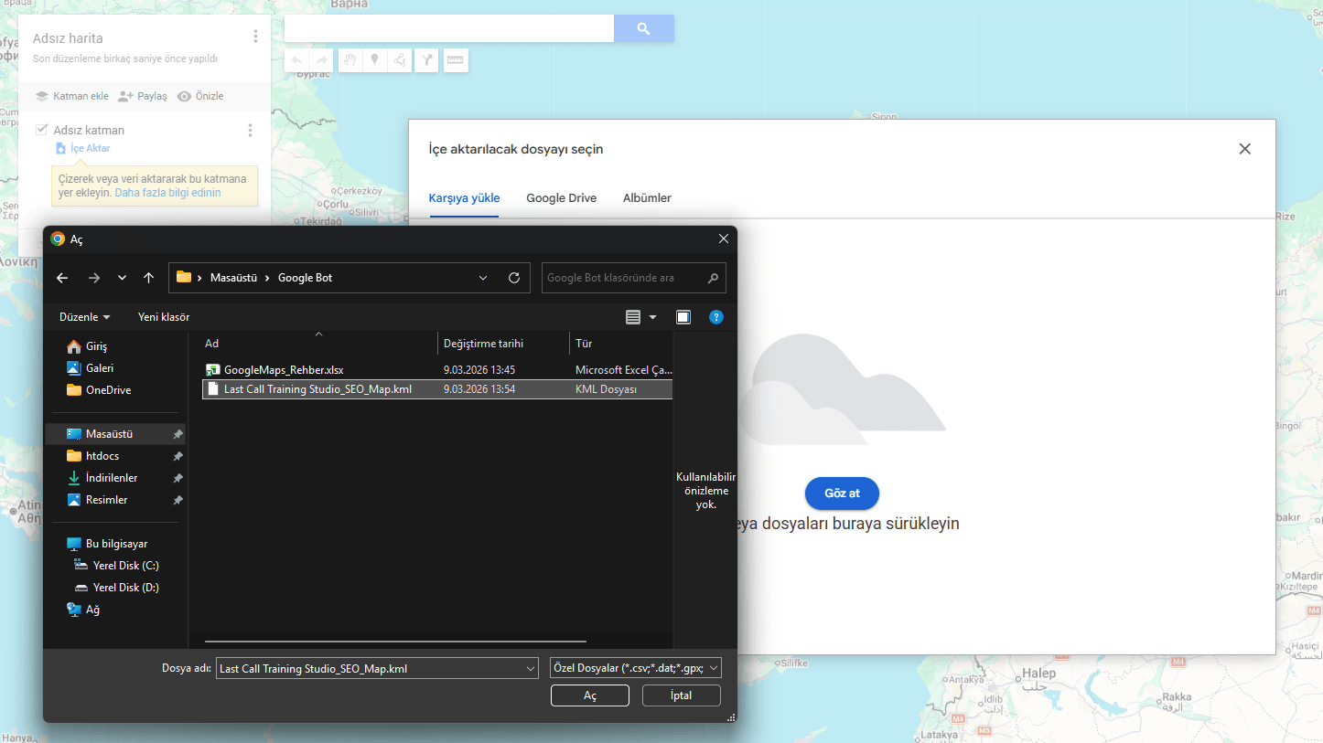Select the add marker tool
The height and width of the screenshot is (743, 1323).
pos(374,60)
